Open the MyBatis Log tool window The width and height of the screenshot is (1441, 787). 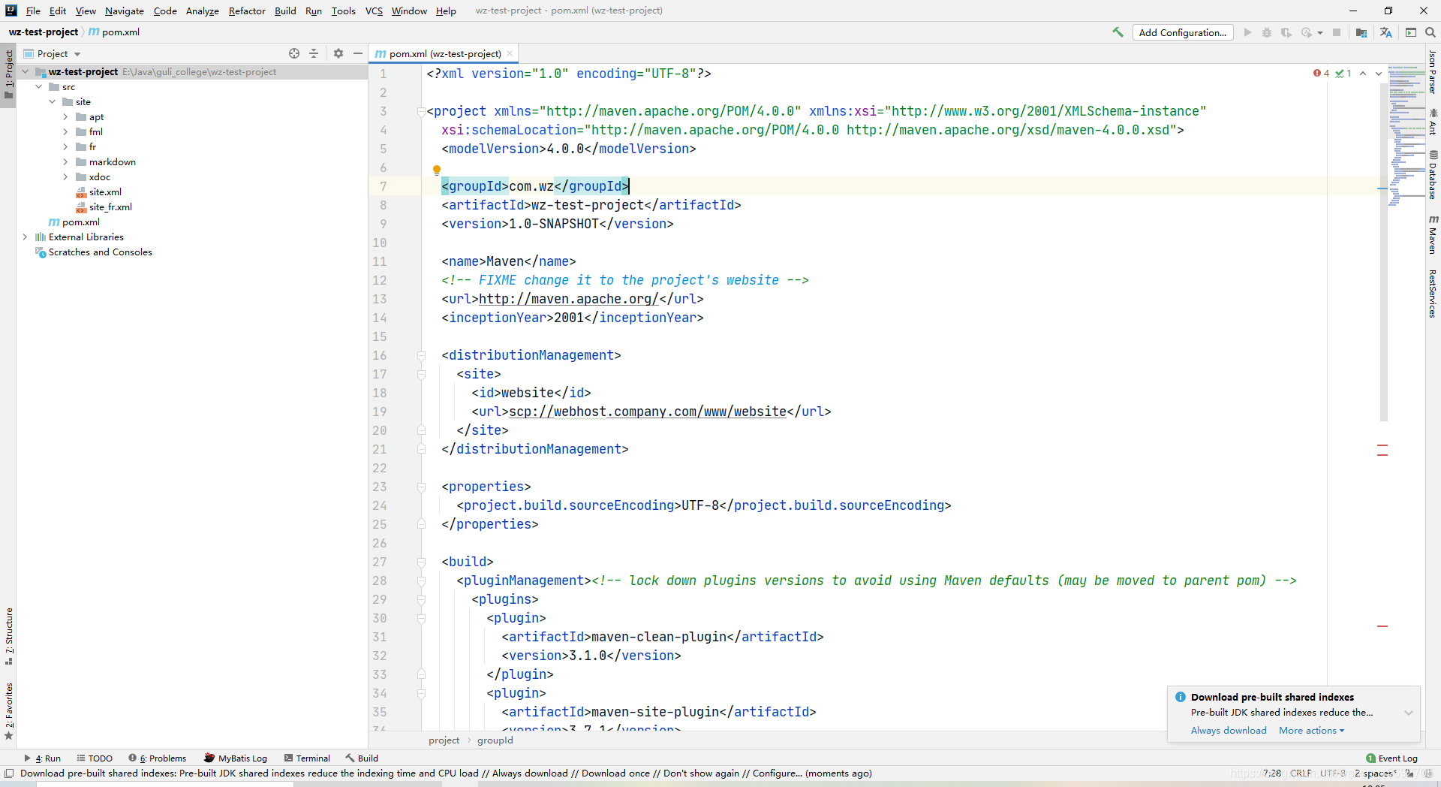236,758
